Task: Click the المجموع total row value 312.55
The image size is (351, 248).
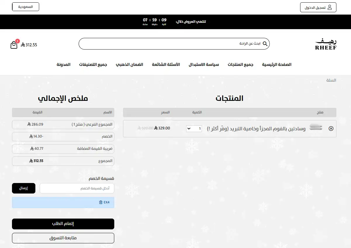Action: tap(36, 161)
